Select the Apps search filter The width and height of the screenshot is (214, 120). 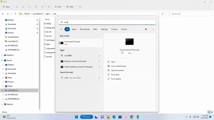[74, 29]
